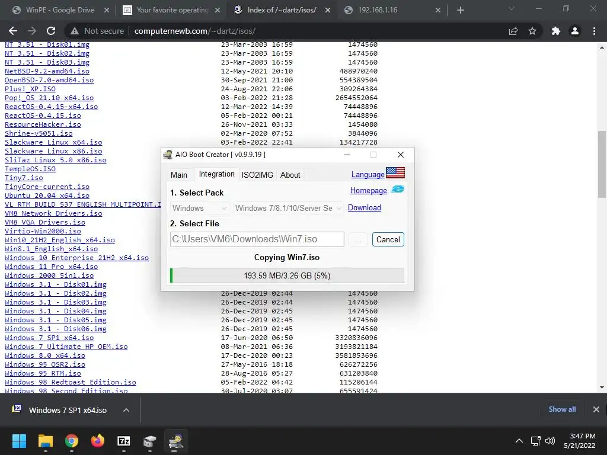
Task: Click the browser forward arrow
Action: tap(32, 31)
